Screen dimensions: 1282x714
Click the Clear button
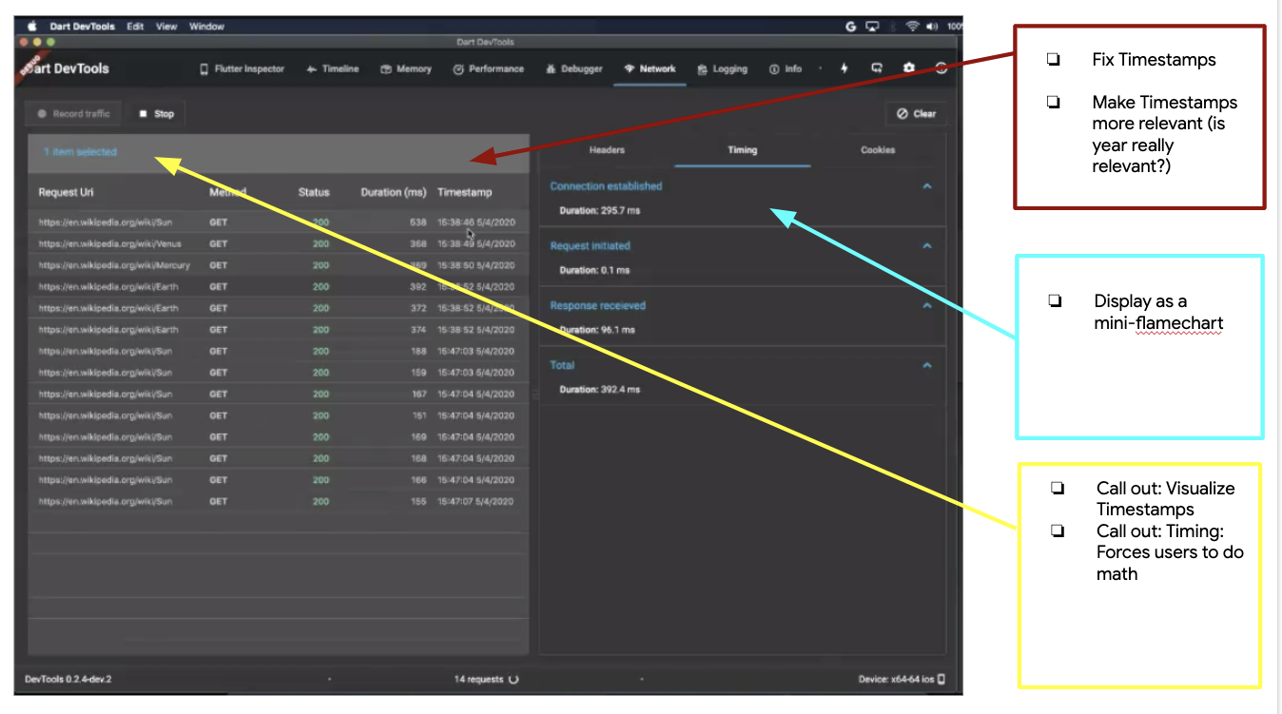(916, 113)
